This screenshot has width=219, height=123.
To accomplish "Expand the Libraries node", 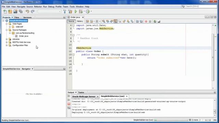I will pyautogui.click(x=7, y=39).
